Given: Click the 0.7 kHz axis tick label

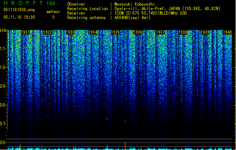Looking at the screenshot, I should 3,124.
